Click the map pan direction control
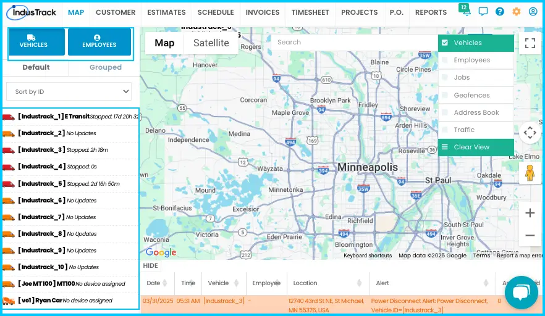This screenshot has height=316, width=545. 530,132
